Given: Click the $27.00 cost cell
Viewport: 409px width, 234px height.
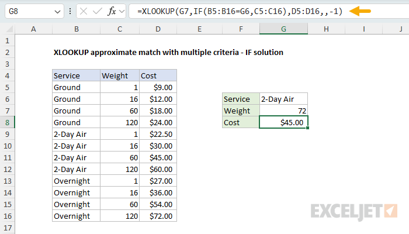Looking at the screenshot, I should (x=158, y=181).
